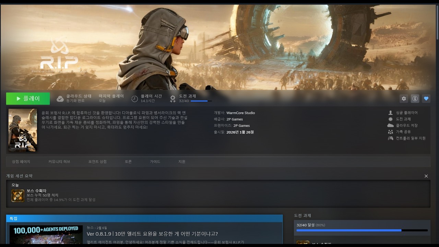The height and width of the screenshot is (247, 439).
Task: Open 지원 tab
Action: (182, 162)
